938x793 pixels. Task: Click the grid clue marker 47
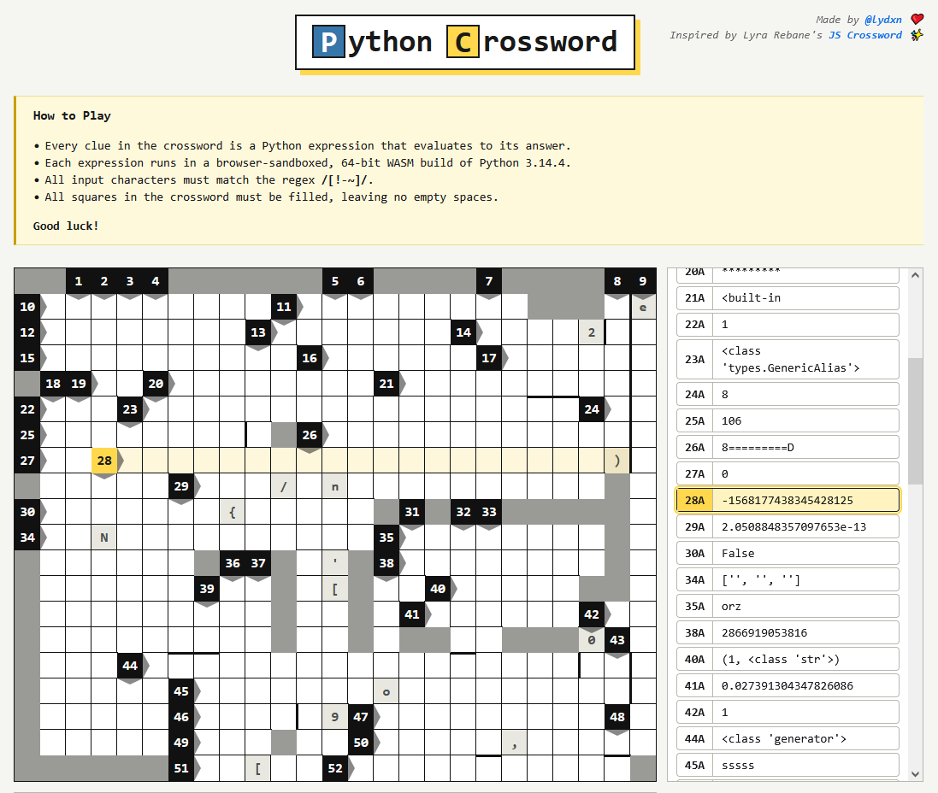click(x=361, y=717)
